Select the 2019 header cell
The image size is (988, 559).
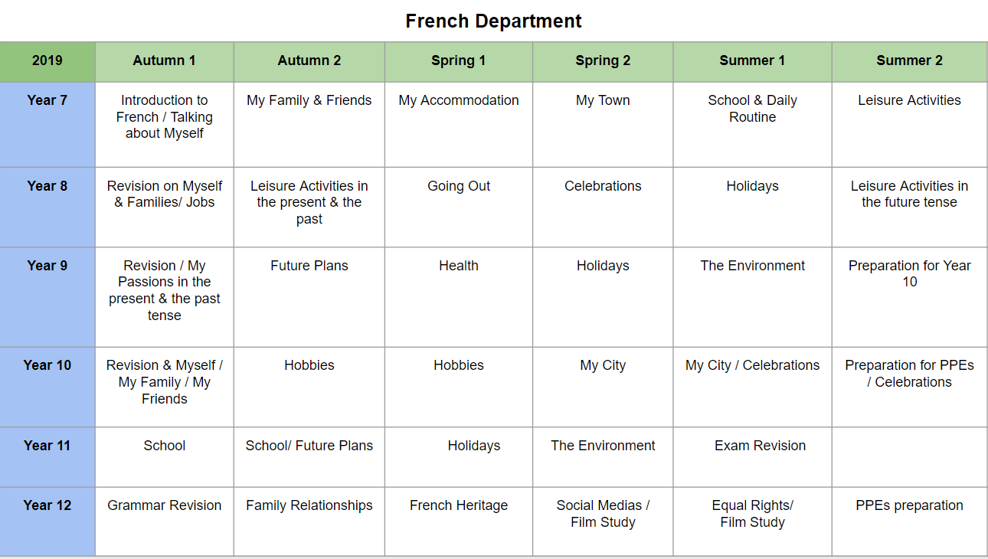[x=47, y=61]
